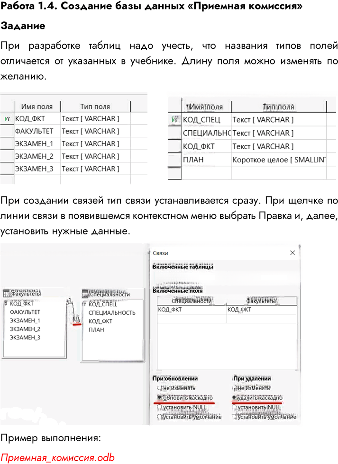Click the field type cell of ЭКЗАМЕН_3 row

tap(95, 169)
